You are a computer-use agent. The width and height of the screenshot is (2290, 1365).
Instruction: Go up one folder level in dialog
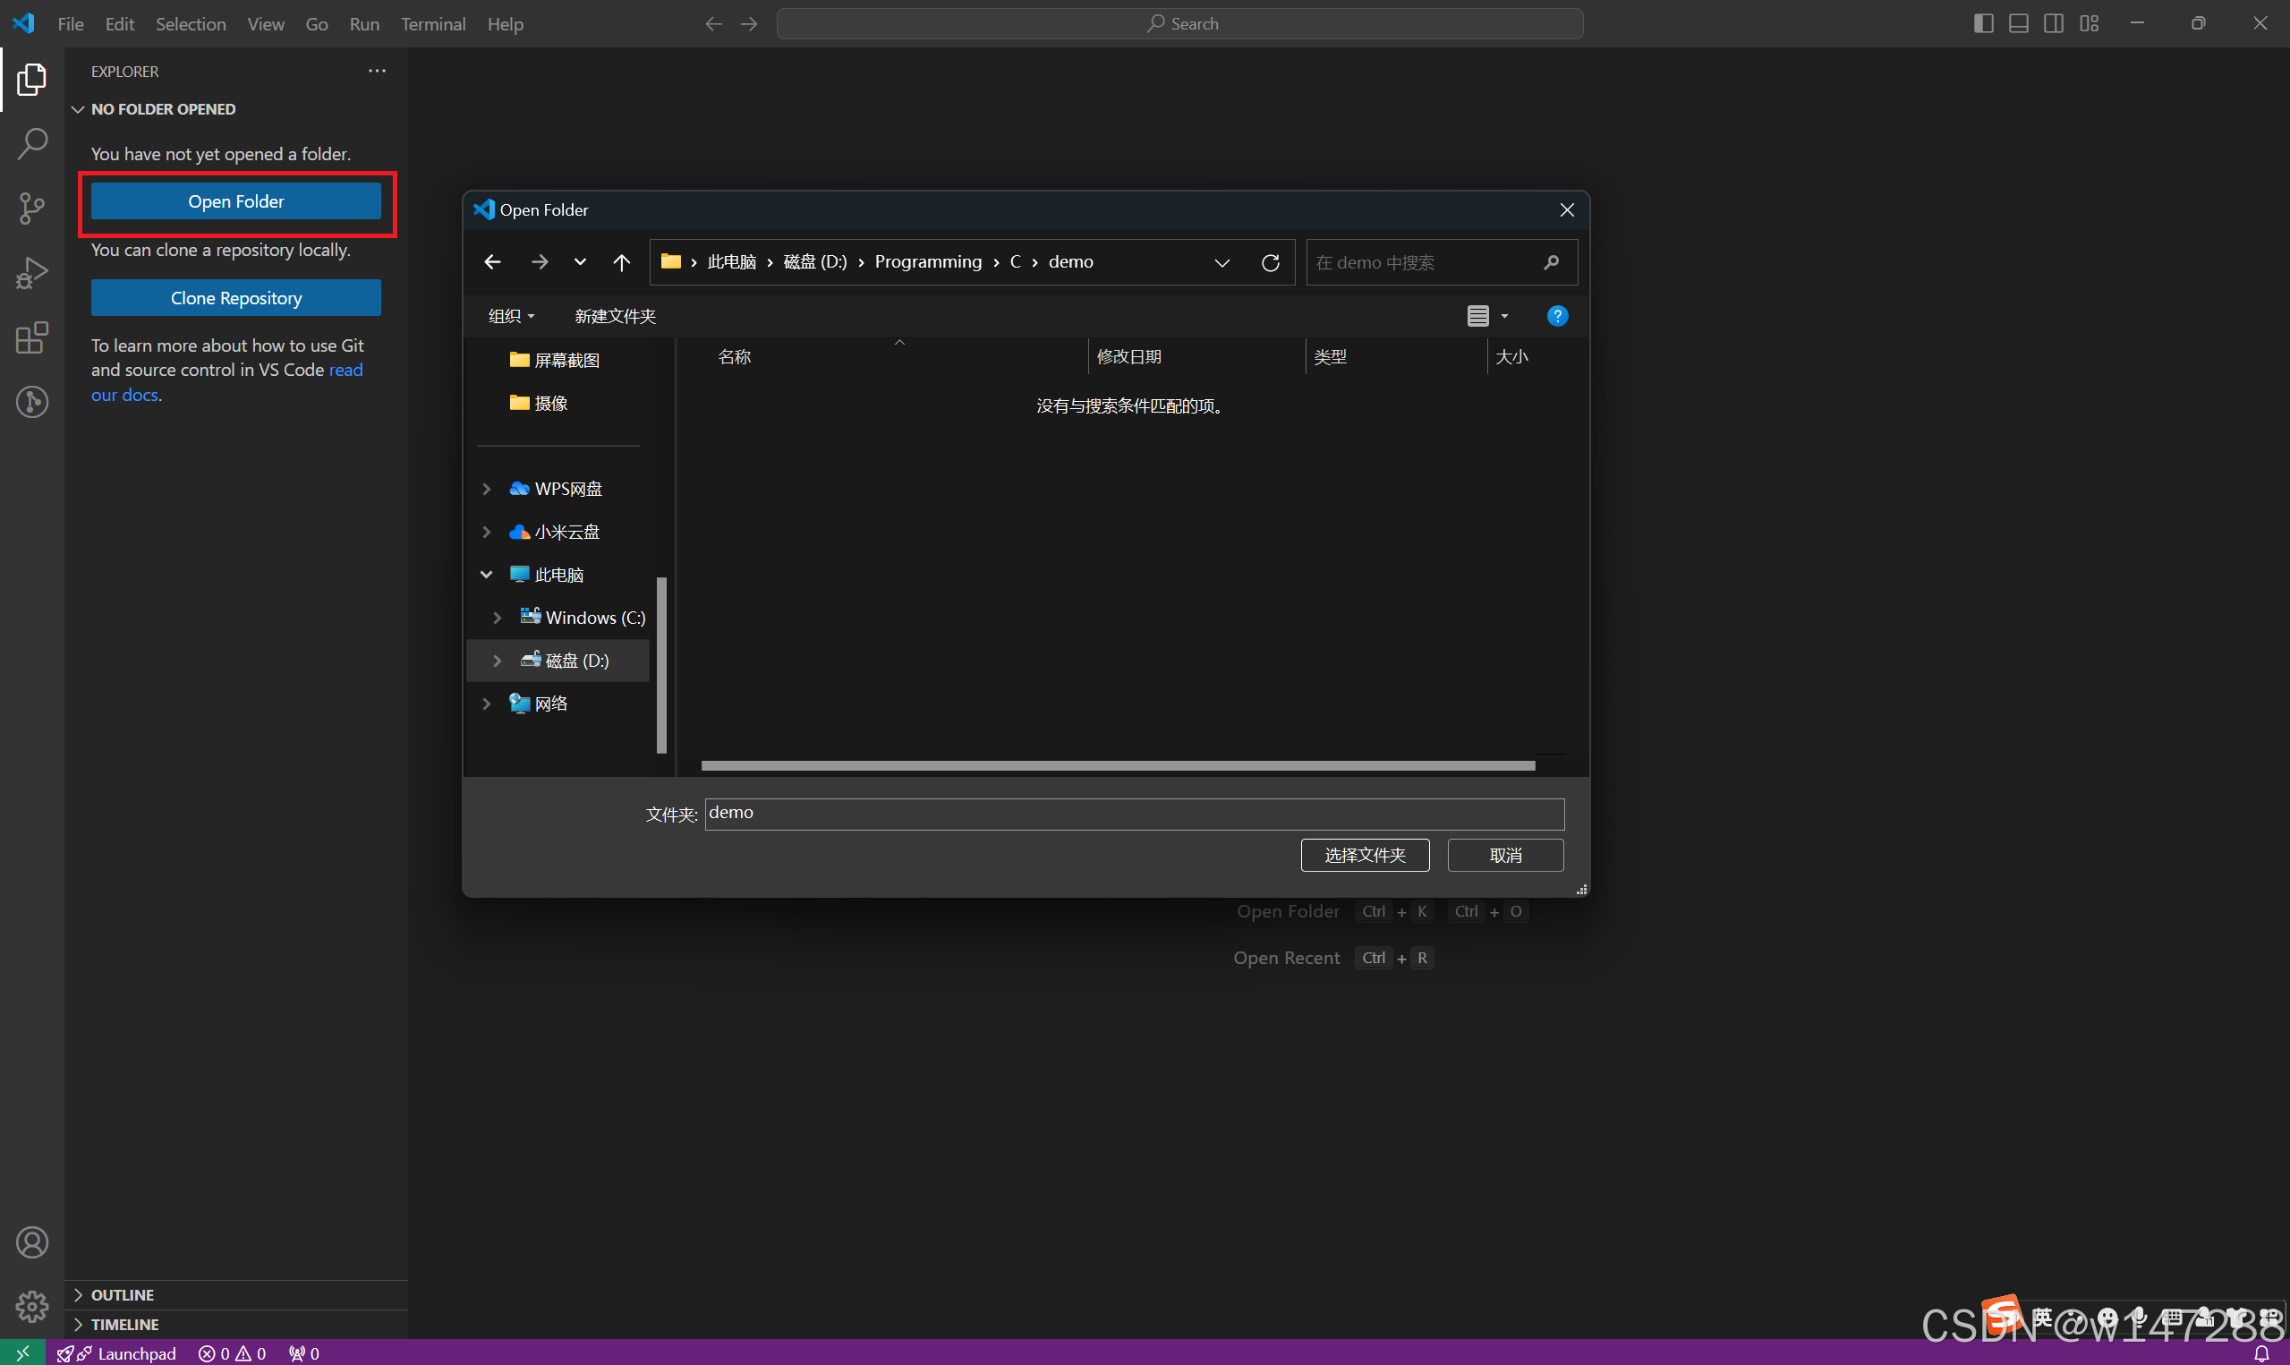click(621, 263)
